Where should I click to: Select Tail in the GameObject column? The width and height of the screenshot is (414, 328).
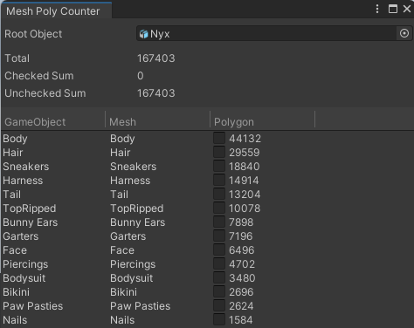click(x=12, y=195)
